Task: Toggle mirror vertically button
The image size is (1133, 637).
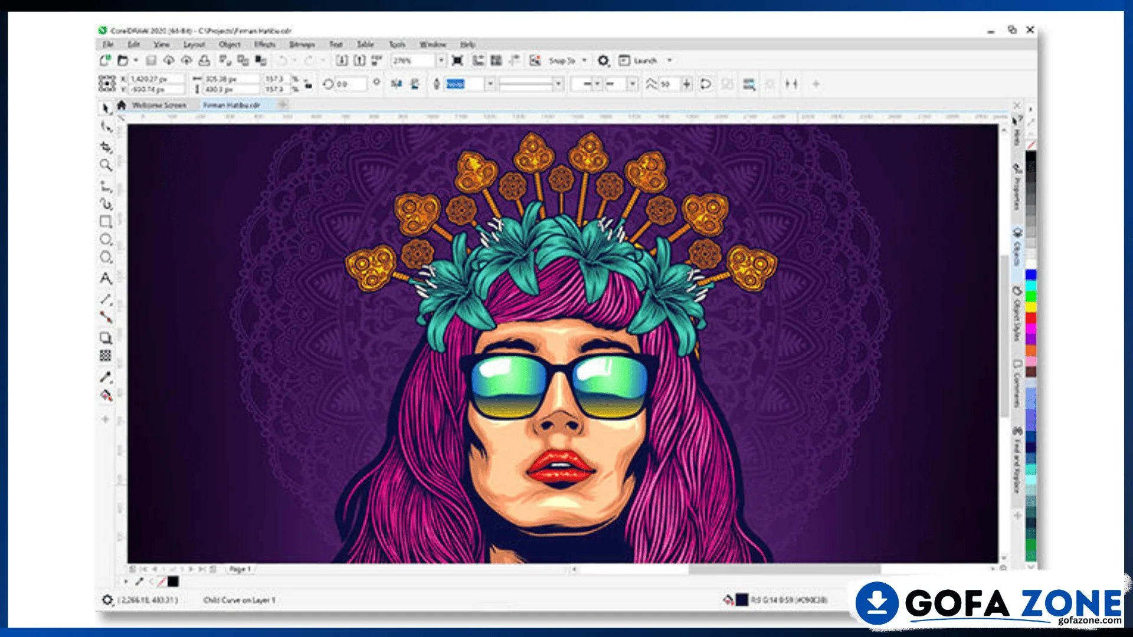Action: pyautogui.click(x=415, y=84)
